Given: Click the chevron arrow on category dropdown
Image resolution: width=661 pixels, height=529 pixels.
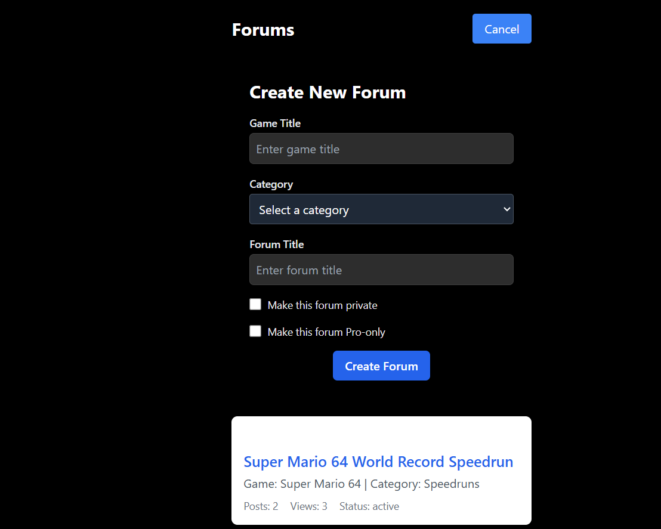Looking at the screenshot, I should pyautogui.click(x=506, y=209).
